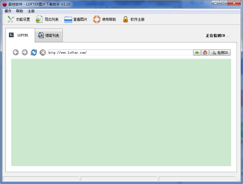Open the 注册 (Register) menu
Viewport: 243px width, 184px height.
[30, 11]
